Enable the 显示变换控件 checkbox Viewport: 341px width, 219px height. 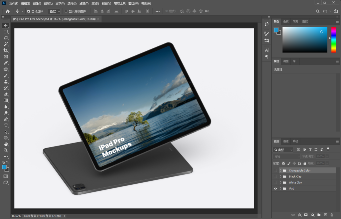point(66,11)
